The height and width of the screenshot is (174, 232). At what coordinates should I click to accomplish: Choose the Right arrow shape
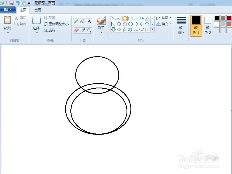pos(136,24)
